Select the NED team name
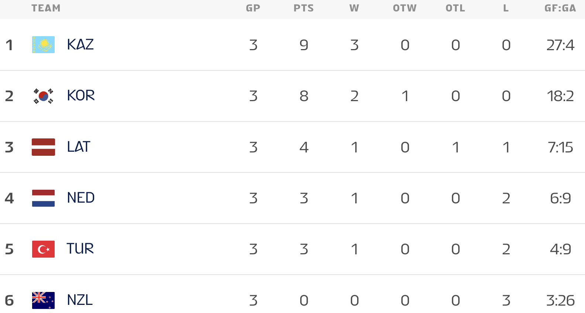 [81, 198]
